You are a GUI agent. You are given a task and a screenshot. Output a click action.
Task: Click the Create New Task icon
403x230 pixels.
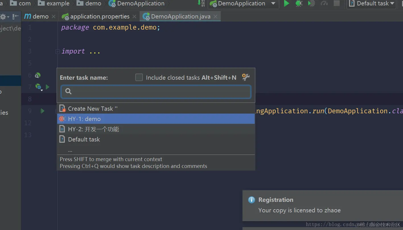point(62,108)
